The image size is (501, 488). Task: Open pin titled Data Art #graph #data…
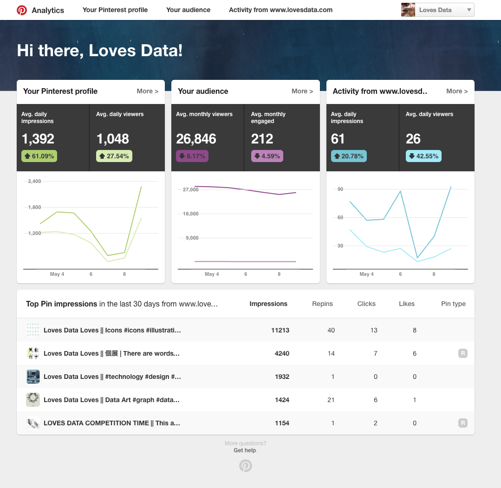pos(111,399)
